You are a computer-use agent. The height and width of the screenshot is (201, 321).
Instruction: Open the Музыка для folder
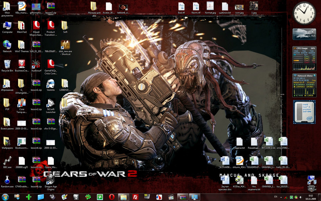click(x=94, y=9)
